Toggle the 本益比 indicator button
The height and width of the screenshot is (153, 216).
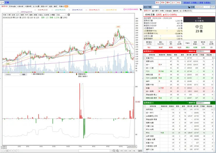coord(41,15)
